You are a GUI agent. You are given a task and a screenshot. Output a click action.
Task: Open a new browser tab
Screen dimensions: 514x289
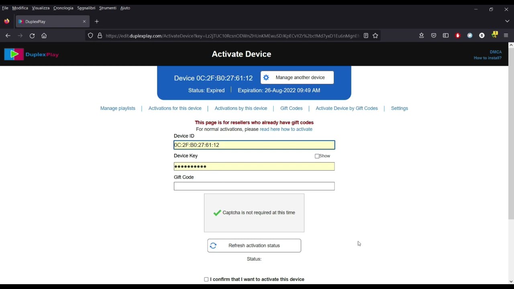[x=97, y=21]
